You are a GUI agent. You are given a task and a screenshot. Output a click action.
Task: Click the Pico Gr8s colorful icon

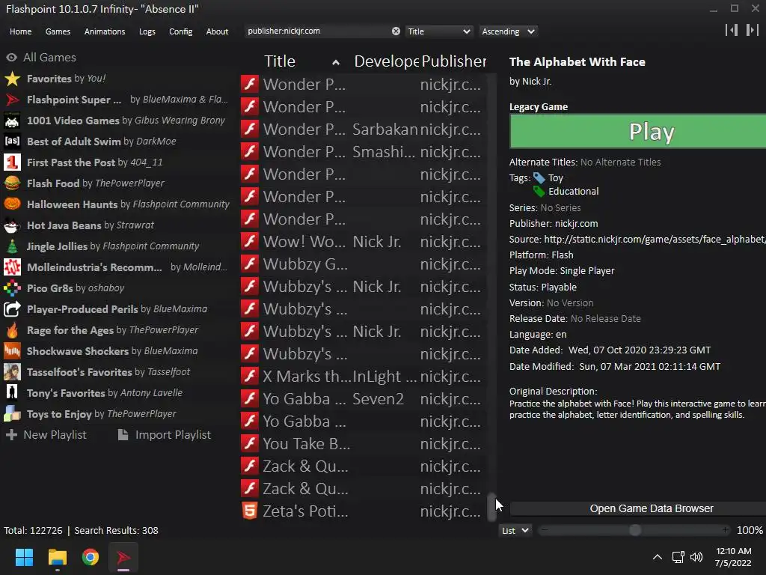(x=12, y=288)
